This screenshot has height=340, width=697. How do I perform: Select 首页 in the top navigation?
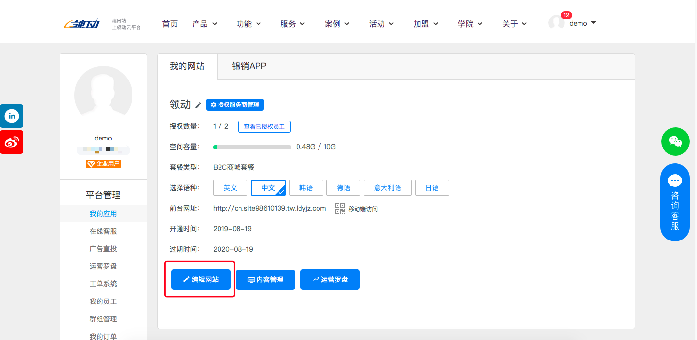170,23
